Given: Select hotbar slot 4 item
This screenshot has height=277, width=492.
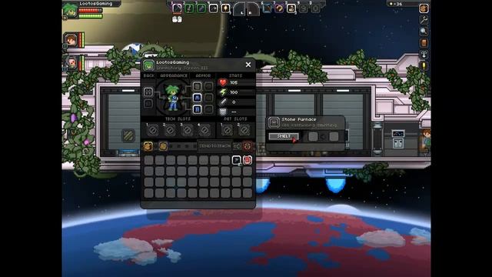Looking at the screenshot, I should [214, 8].
